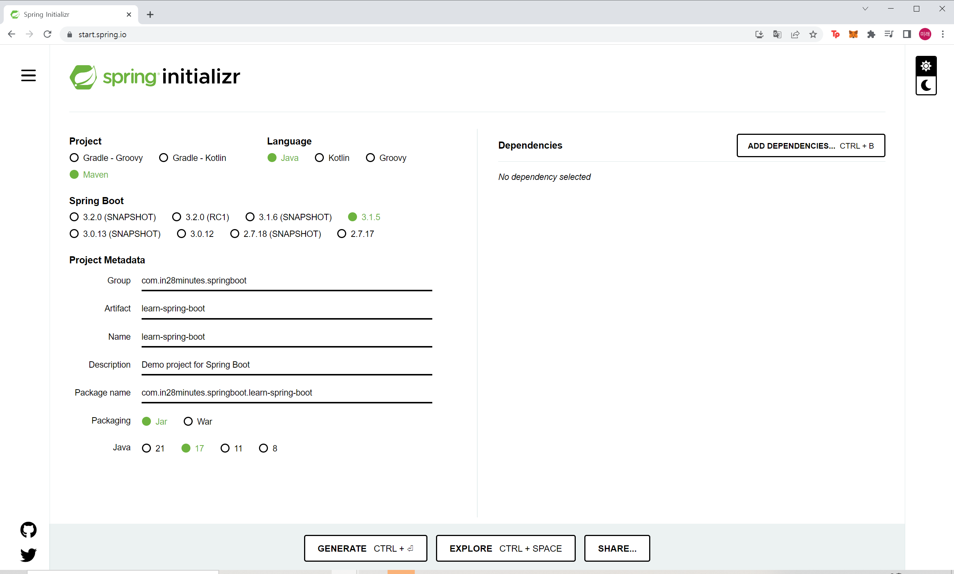Choose Groovy as the language
The width and height of the screenshot is (954, 574).
tap(386, 158)
